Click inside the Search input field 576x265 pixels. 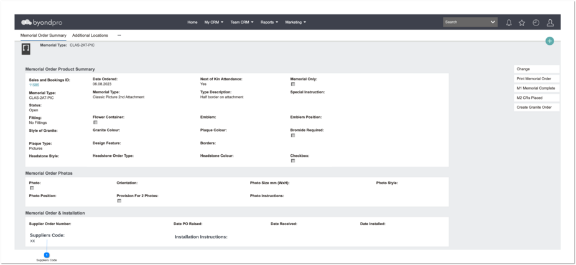tap(465, 22)
